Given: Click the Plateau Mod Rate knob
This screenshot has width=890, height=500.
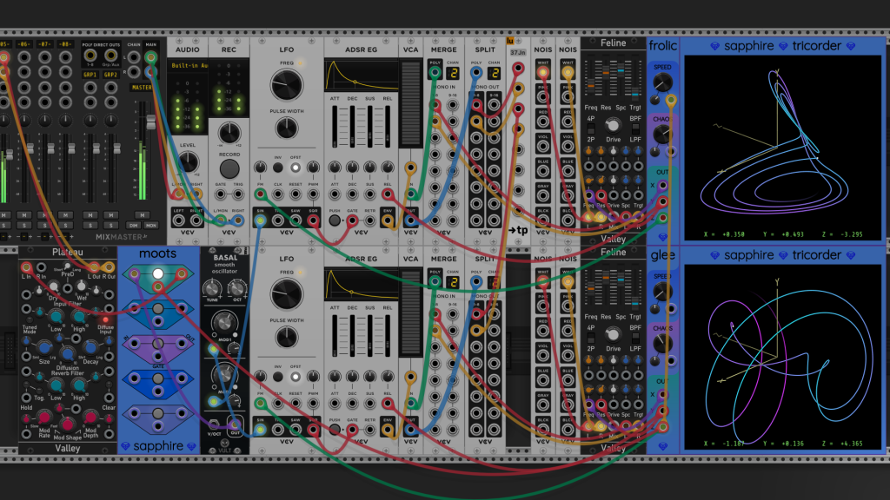Looking at the screenshot, I should [44, 419].
